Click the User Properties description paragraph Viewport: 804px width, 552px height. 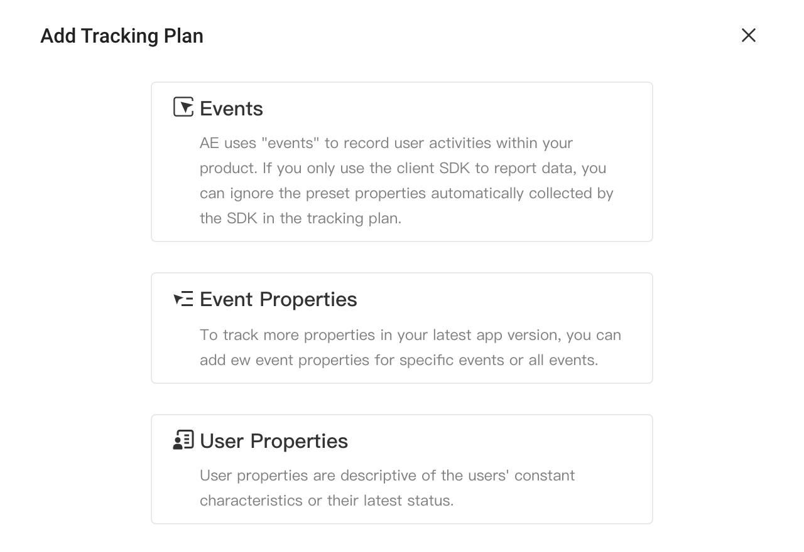click(388, 488)
